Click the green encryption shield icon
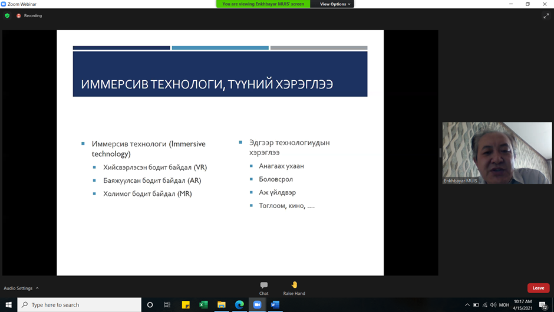Image resolution: width=554 pixels, height=312 pixels. pos(7,15)
